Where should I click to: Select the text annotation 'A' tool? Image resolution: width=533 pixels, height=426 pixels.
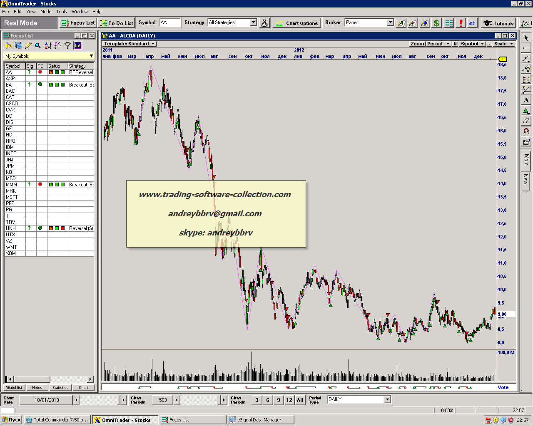click(x=526, y=100)
